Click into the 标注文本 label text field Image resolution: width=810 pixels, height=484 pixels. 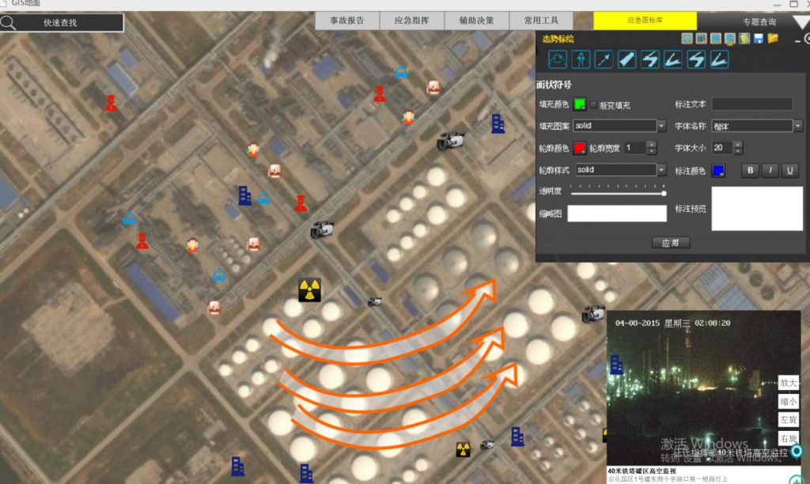751,104
